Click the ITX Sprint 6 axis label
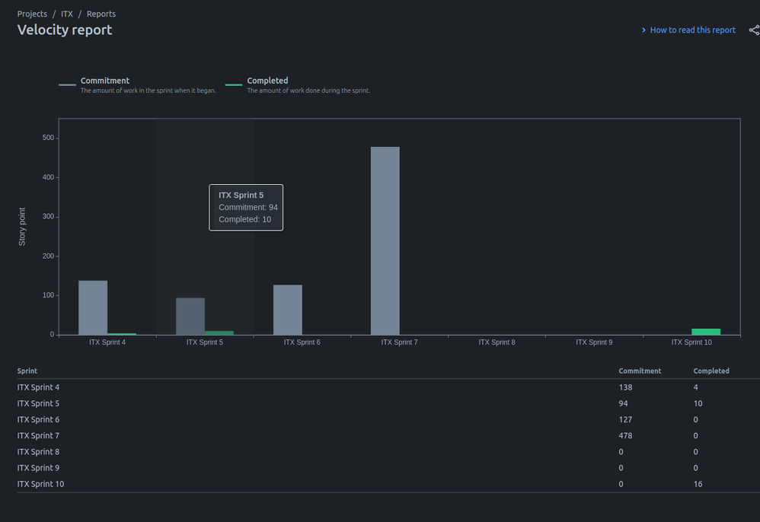 click(302, 342)
